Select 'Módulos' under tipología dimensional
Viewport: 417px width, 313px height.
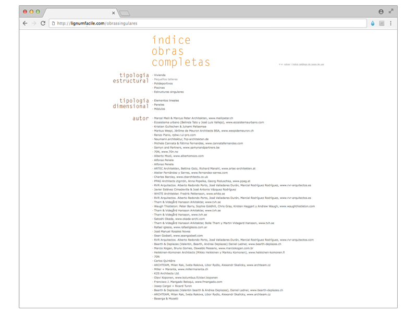click(160, 109)
